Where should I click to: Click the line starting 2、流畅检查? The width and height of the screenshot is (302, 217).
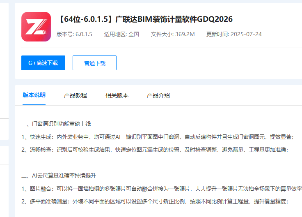click(155, 150)
